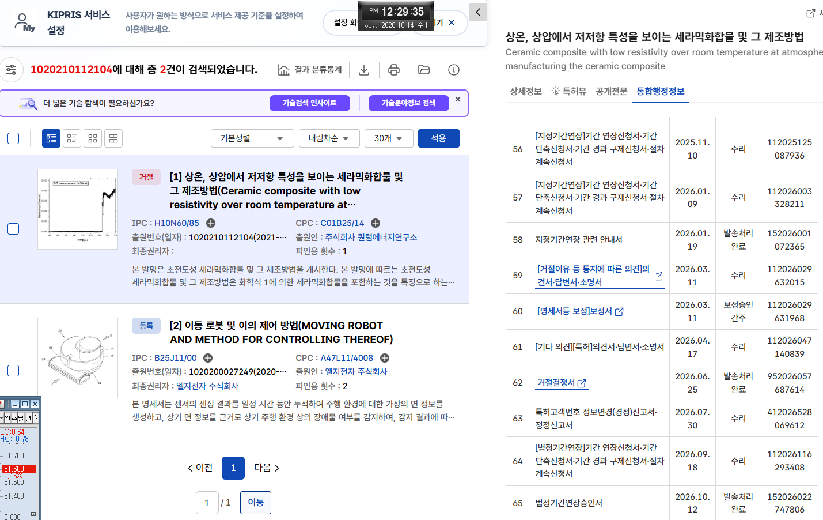Show the info circle icon help
Viewport: 823px width, 520px height.
tap(454, 70)
